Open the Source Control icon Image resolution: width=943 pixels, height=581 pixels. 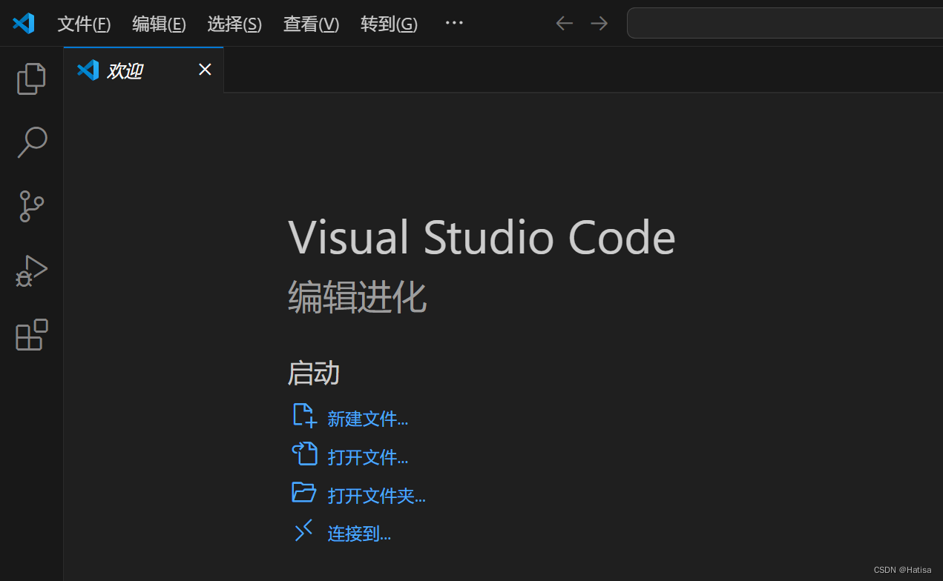coord(30,206)
